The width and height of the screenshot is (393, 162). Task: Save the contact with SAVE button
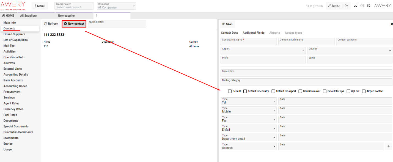click(x=228, y=24)
